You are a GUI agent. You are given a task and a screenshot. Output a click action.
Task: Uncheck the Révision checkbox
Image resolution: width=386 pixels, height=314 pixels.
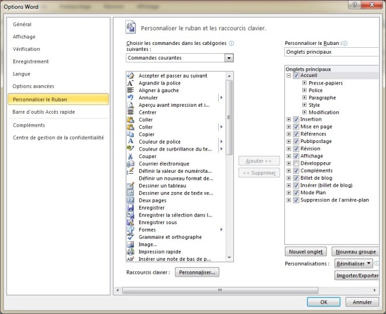point(296,149)
